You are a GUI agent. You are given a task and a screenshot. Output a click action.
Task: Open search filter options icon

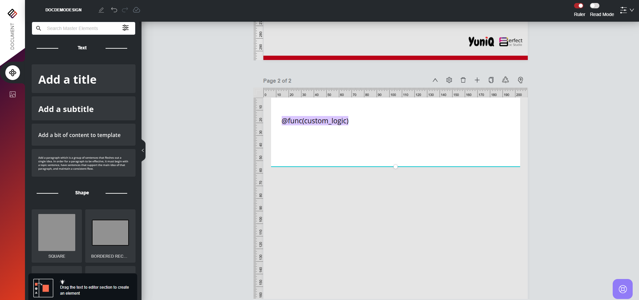126,28
